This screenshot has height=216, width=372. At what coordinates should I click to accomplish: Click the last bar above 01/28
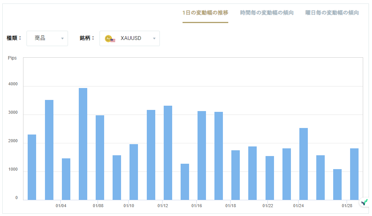click(x=354, y=174)
